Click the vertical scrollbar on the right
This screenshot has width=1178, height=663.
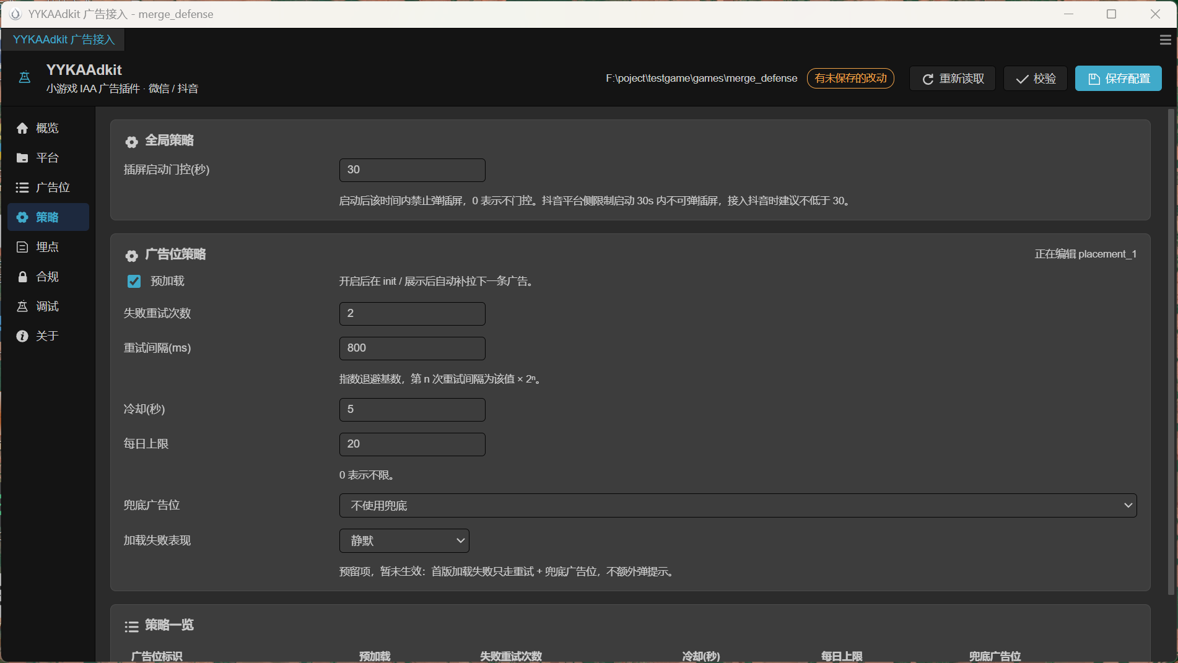1171,352
